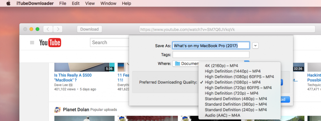Open the iTubeDownloader application menu

click(x=35, y=3)
